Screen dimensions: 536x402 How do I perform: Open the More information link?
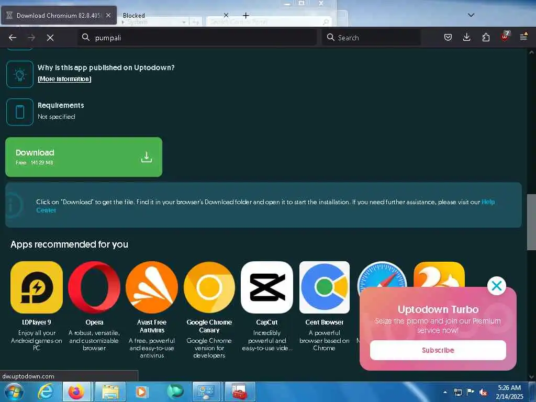click(64, 79)
